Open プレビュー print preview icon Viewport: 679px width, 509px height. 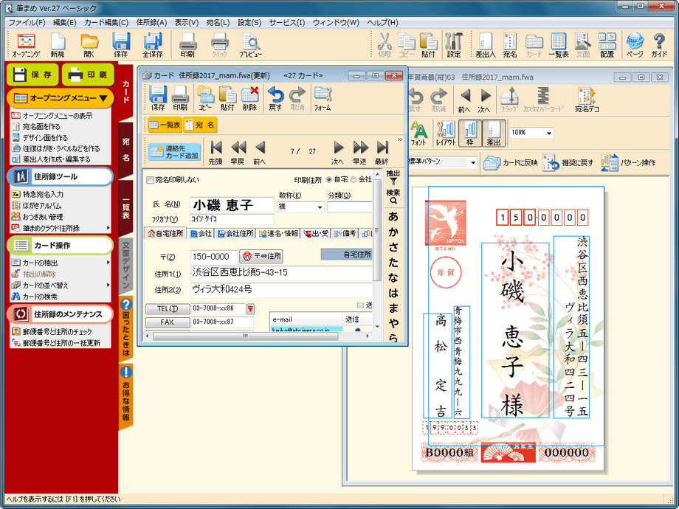click(x=251, y=46)
